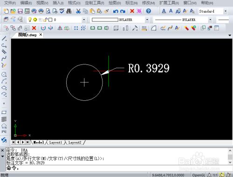Open the 编辑(E) menu

click(26, 3)
